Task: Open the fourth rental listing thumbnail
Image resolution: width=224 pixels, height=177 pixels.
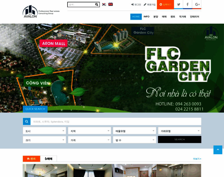Action: coord(179,171)
